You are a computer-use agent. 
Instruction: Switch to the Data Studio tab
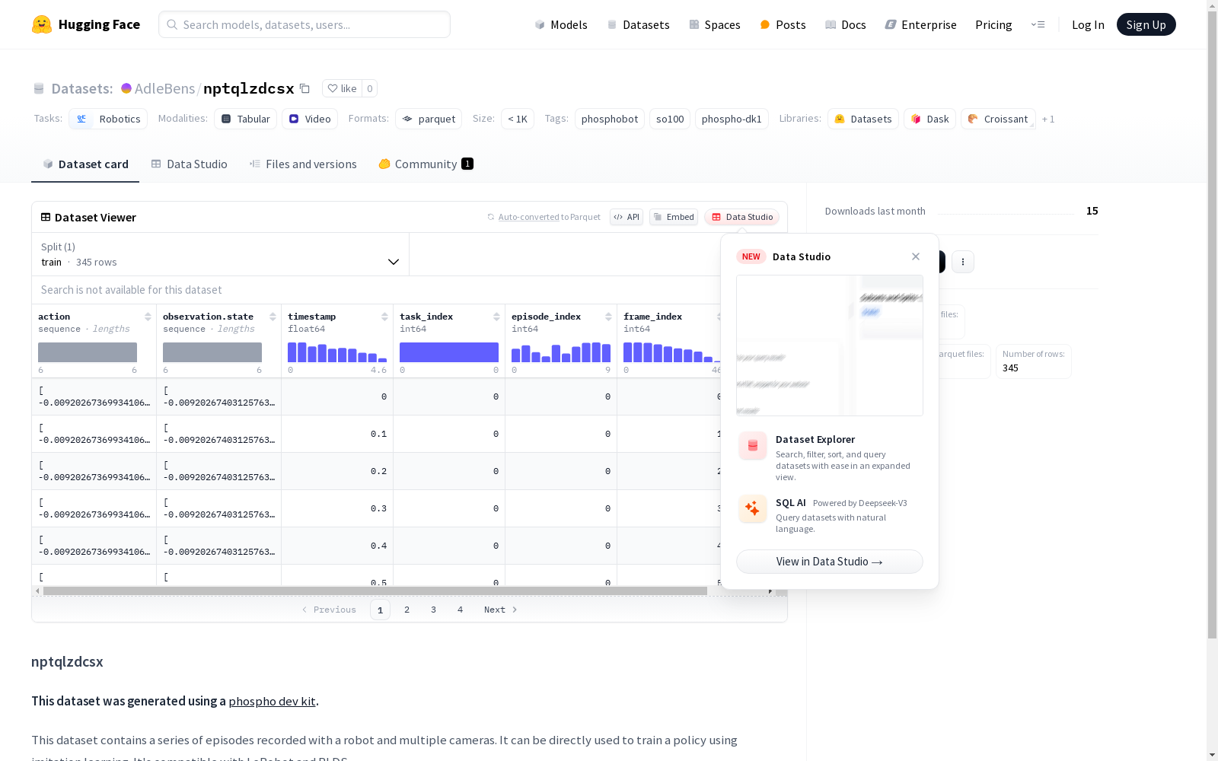[189, 164]
